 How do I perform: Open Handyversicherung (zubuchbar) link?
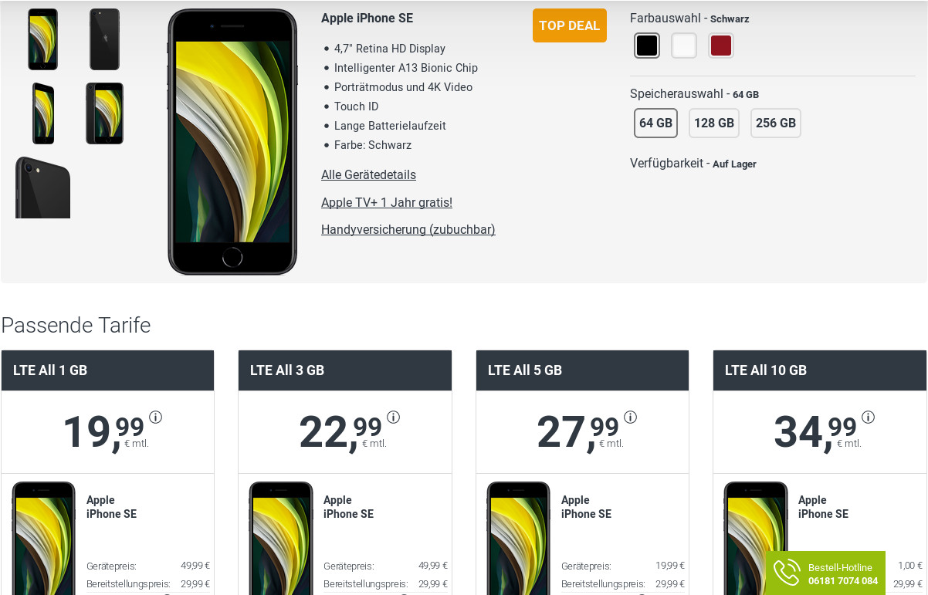(408, 229)
